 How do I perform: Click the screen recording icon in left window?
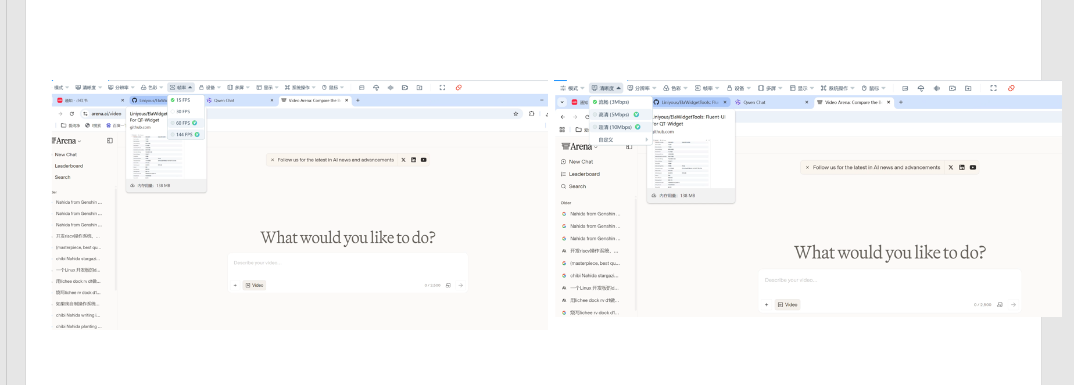click(x=405, y=88)
